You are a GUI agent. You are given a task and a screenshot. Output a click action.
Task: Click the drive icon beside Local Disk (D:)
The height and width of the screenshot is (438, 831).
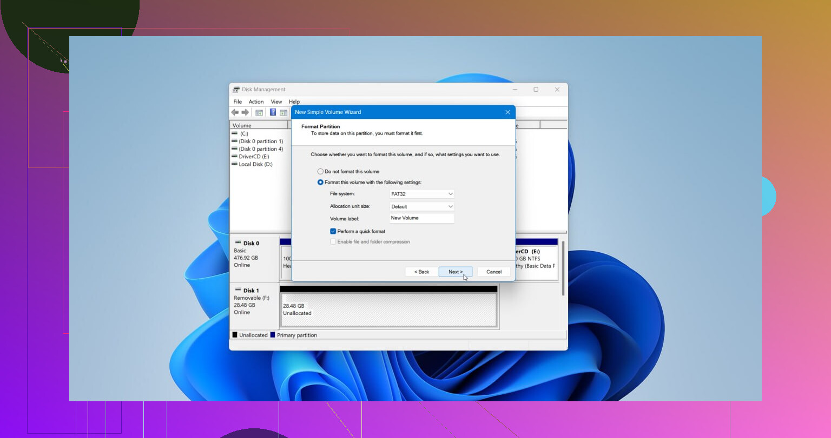click(234, 164)
